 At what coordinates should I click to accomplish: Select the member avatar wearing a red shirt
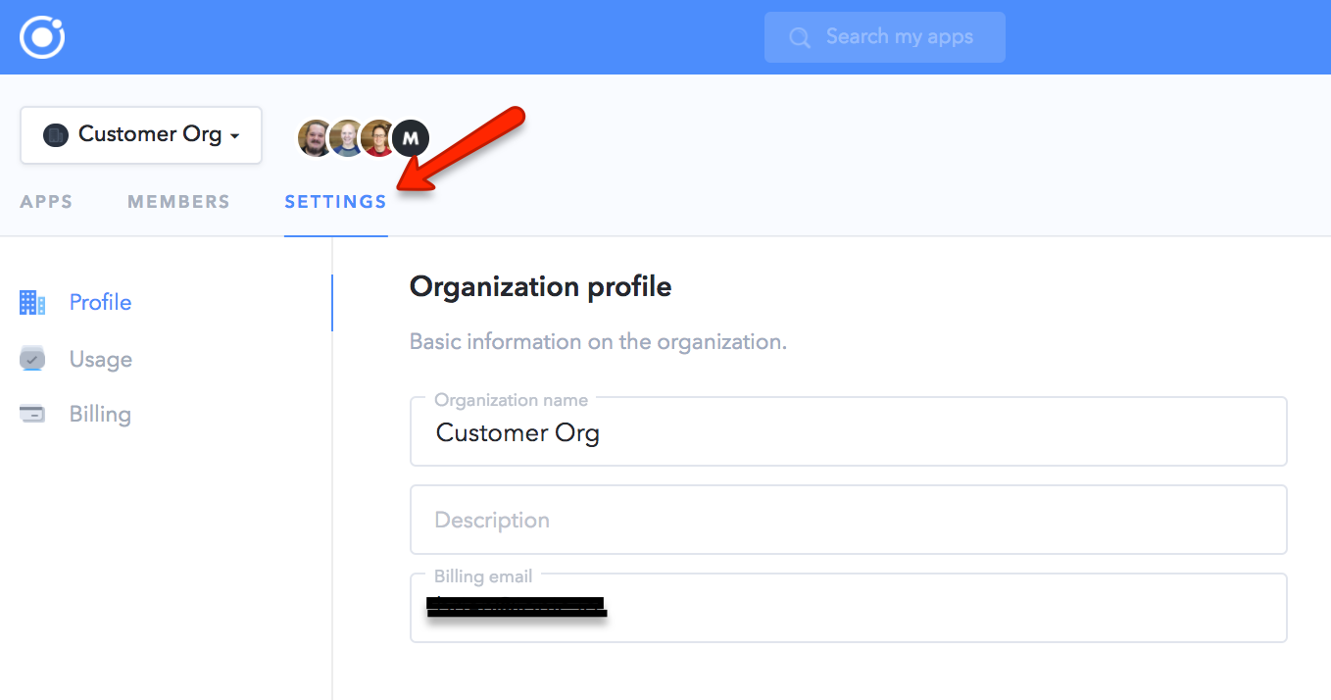click(377, 138)
